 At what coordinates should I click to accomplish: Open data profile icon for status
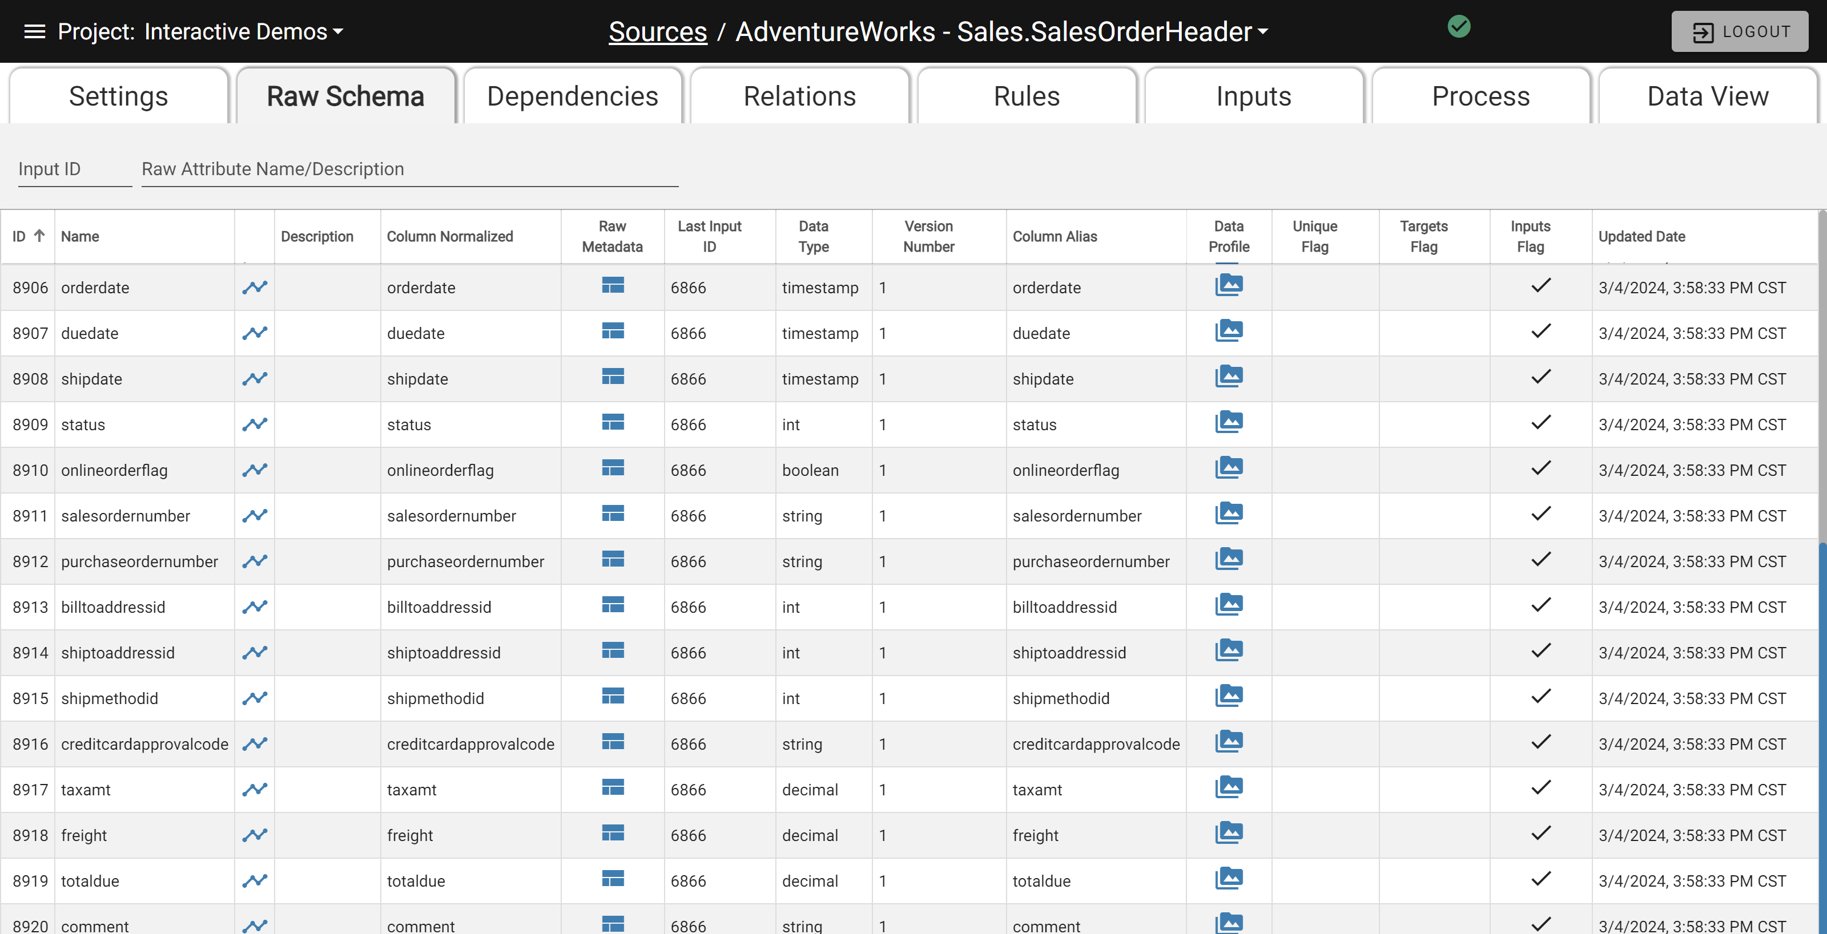[1229, 422]
